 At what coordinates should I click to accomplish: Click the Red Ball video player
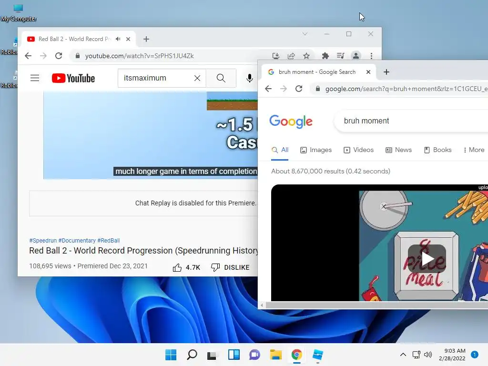pyautogui.click(x=151, y=135)
